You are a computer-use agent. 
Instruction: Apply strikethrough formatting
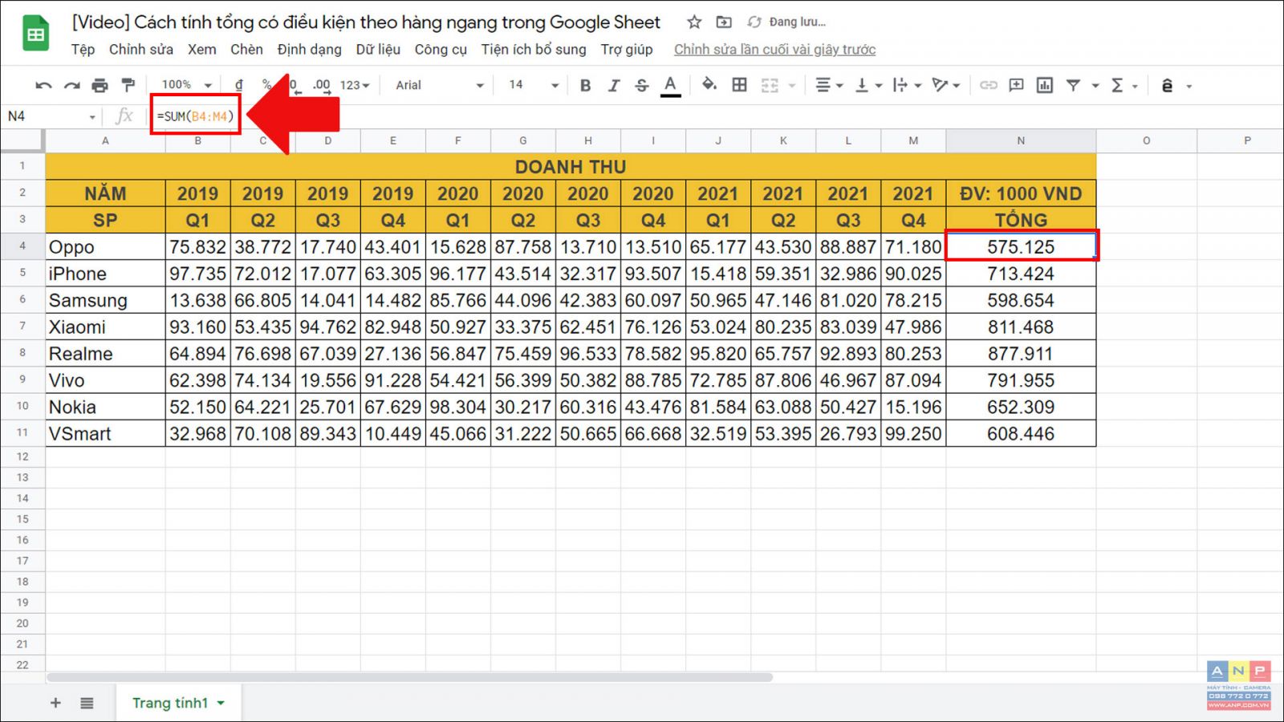pos(642,85)
